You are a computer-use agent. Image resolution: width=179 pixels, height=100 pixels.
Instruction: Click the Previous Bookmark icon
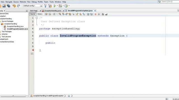click(x=77, y=14)
